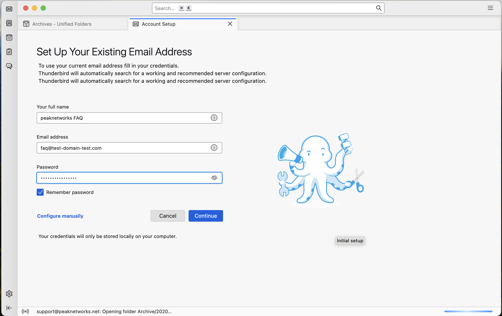Close the Account Setup tab
This screenshot has width=502, height=316.
coord(230,24)
